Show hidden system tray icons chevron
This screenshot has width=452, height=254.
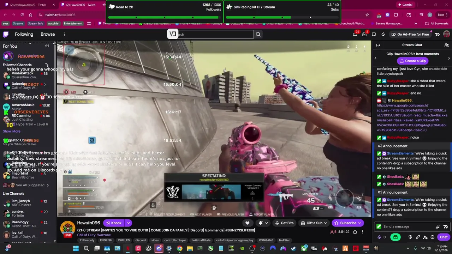coord(408,248)
